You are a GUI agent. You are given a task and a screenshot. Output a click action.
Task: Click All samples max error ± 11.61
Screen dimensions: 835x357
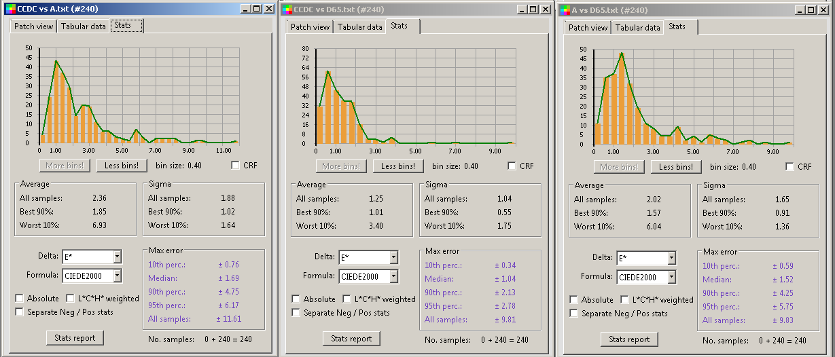point(228,319)
